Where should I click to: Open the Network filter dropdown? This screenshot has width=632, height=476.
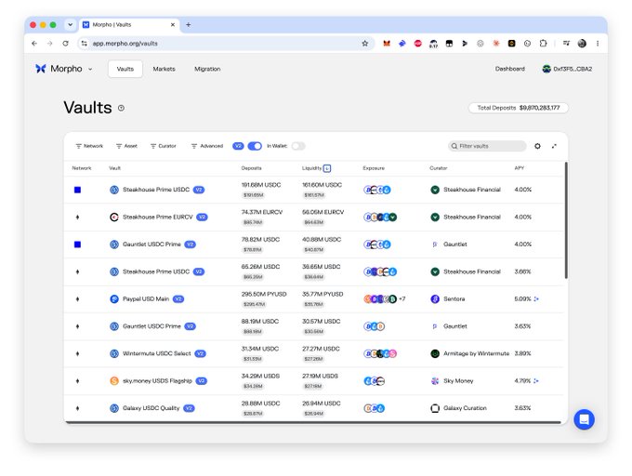89,146
